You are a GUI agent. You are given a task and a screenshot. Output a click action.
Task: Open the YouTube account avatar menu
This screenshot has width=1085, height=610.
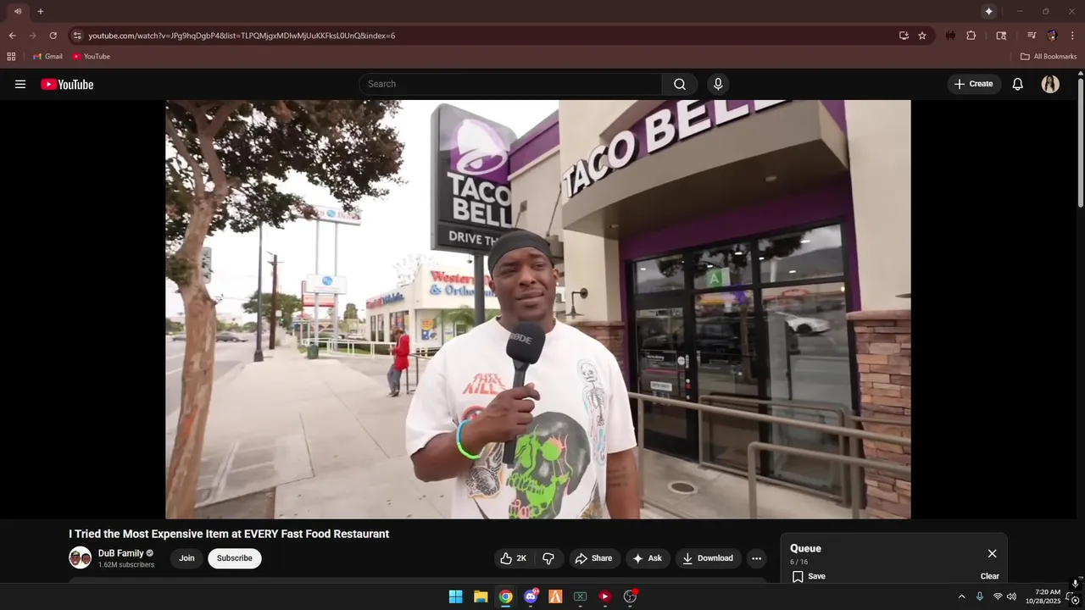click(1050, 84)
